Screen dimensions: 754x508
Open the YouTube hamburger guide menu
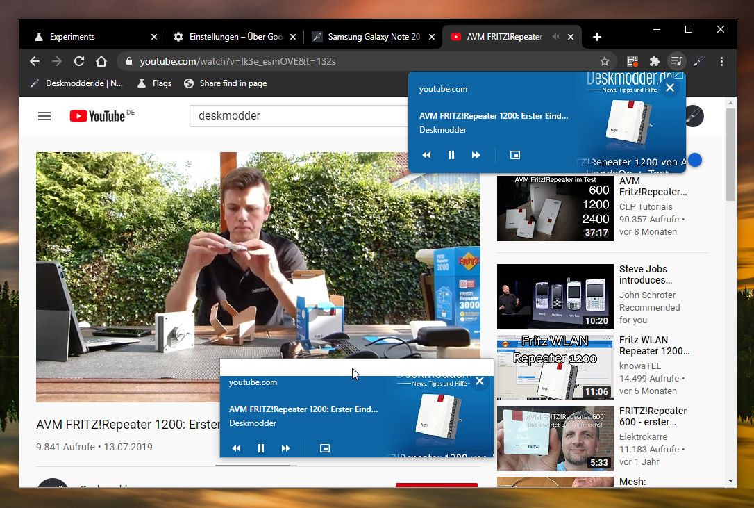44,116
